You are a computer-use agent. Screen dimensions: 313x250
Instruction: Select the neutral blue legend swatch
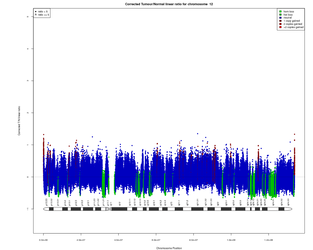[x=281, y=18]
